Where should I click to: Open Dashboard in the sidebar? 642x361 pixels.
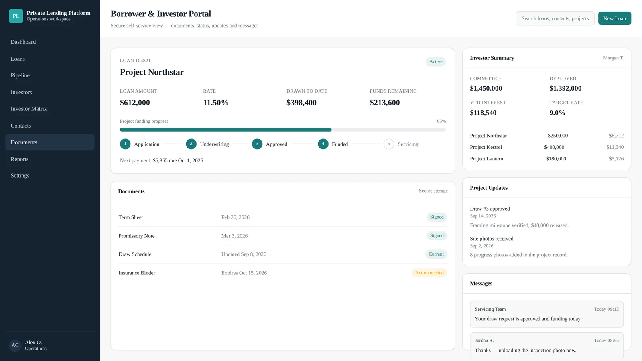[50, 42]
